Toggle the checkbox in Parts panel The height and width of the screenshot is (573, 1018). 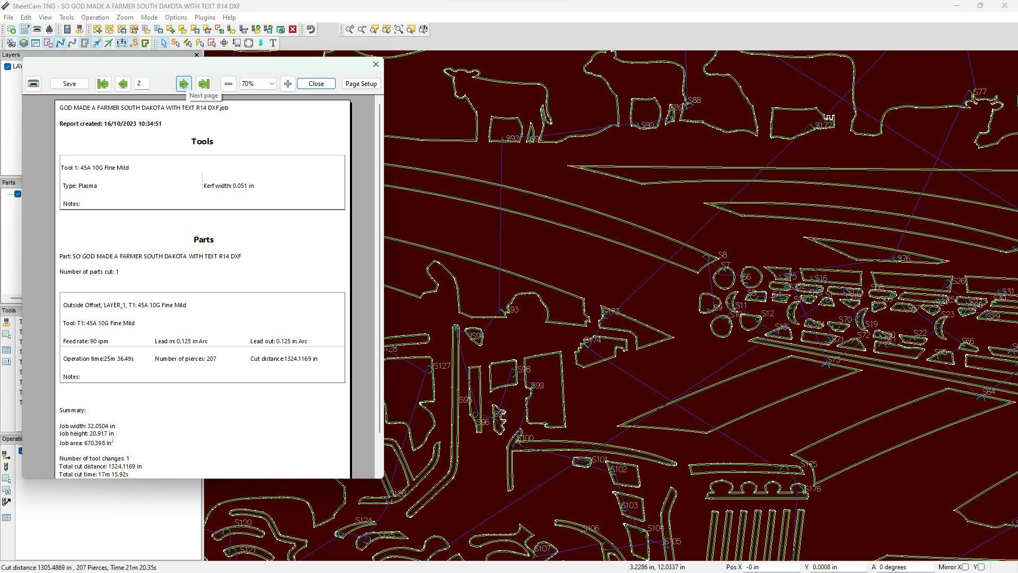(x=18, y=194)
